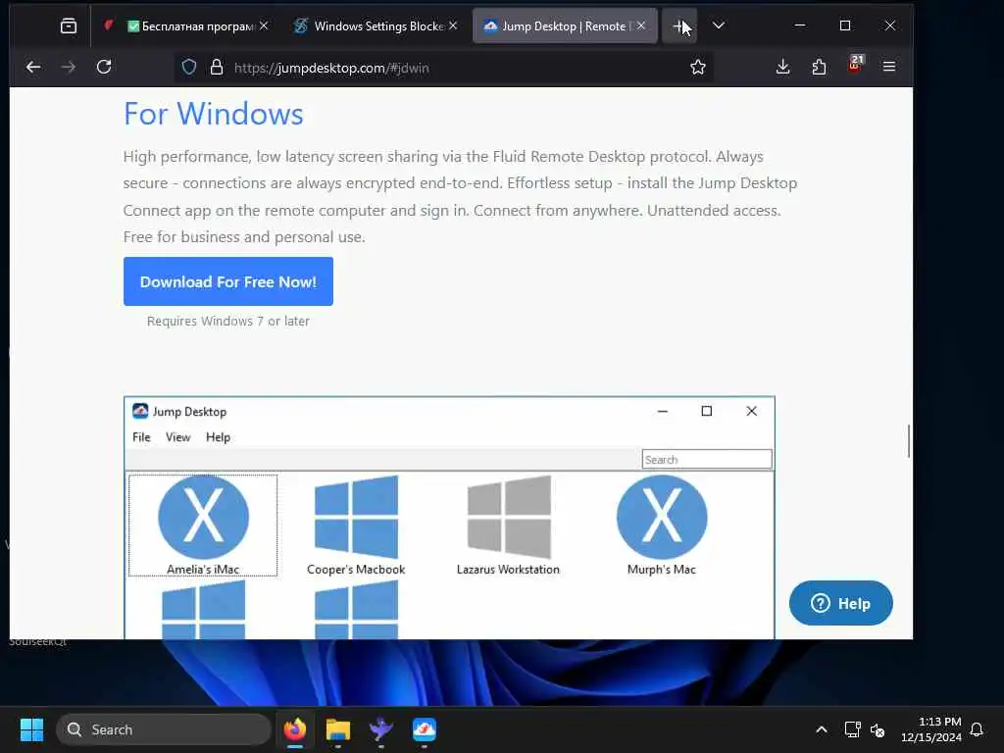Open Firefox from the taskbar
Image resolution: width=1004 pixels, height=753 pixels.
click(x=294, y=729)
